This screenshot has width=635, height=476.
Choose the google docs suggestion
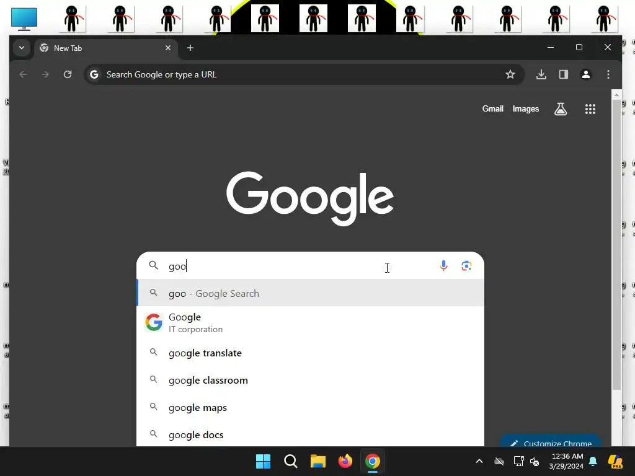(x=311, y=434)
